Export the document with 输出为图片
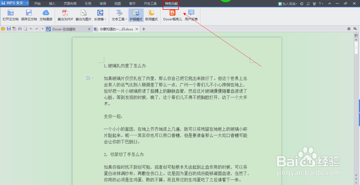The width and height of the screenshot is (360, 185). [x=84, y=15]
